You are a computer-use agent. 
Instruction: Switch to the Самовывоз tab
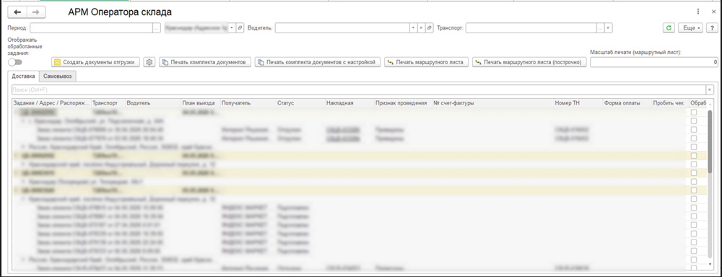click(58, 76)
